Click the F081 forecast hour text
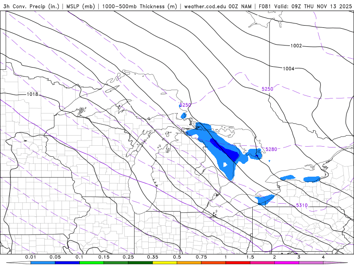Screen dimensions: 354x265 pos(265,6)
